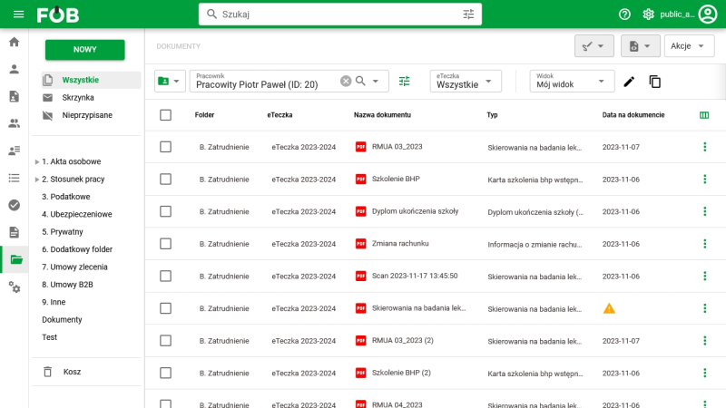Image resolution: width=726 pixels, height=408 pixels.
Task: Open the Akcje dropdown menu
Action: 689,46
